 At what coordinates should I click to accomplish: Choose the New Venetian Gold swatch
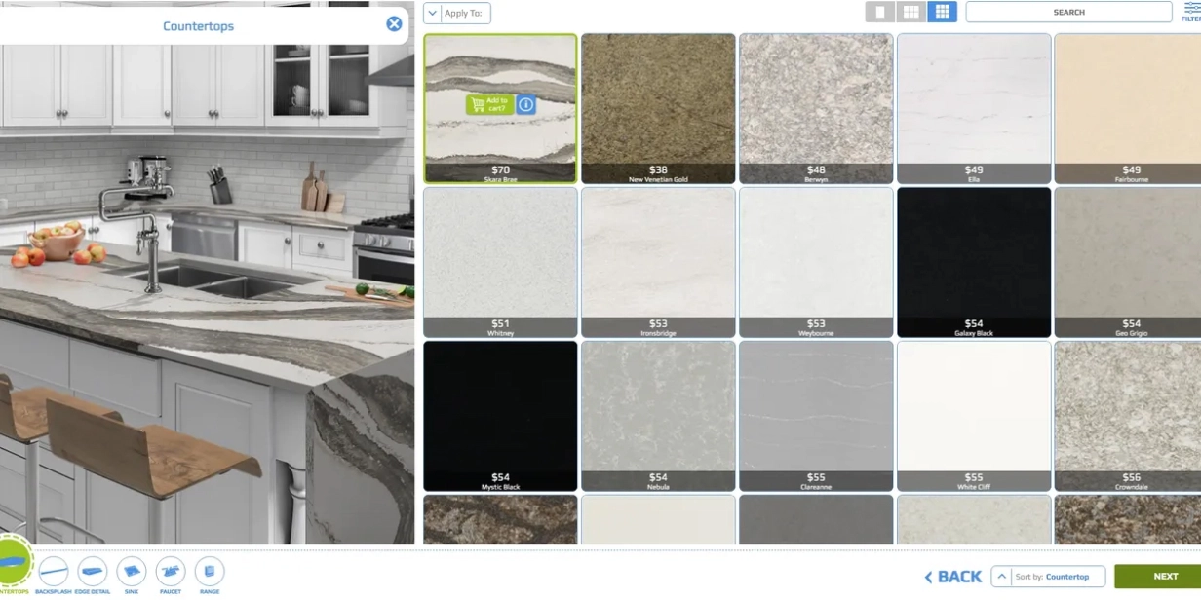point(658,108)
